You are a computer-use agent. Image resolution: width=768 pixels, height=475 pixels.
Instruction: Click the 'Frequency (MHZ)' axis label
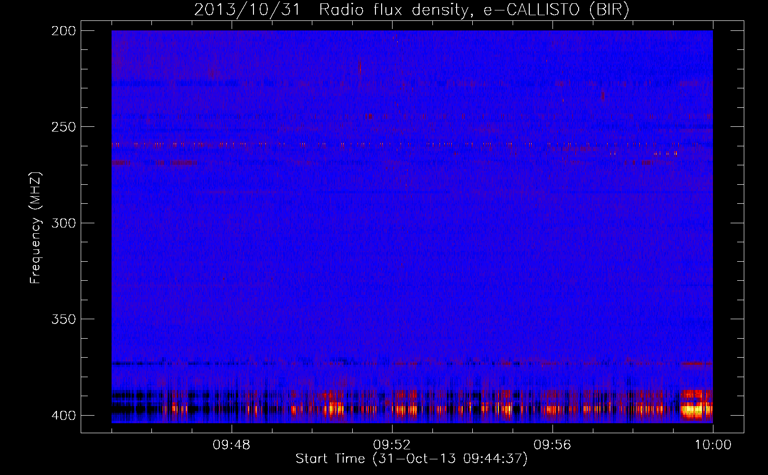coord(36,228)
